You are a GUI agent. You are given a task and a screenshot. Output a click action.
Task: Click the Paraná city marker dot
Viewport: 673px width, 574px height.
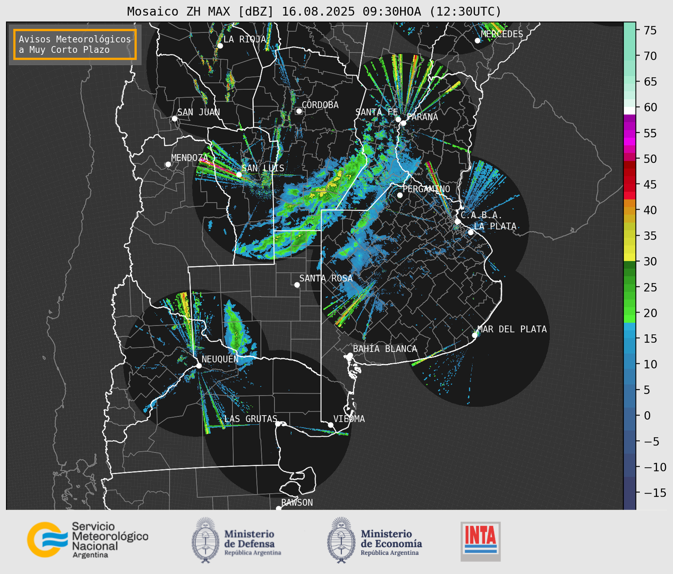403,123
